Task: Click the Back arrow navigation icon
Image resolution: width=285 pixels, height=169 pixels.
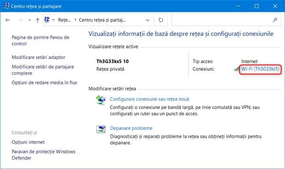Action: pos(8,20)
